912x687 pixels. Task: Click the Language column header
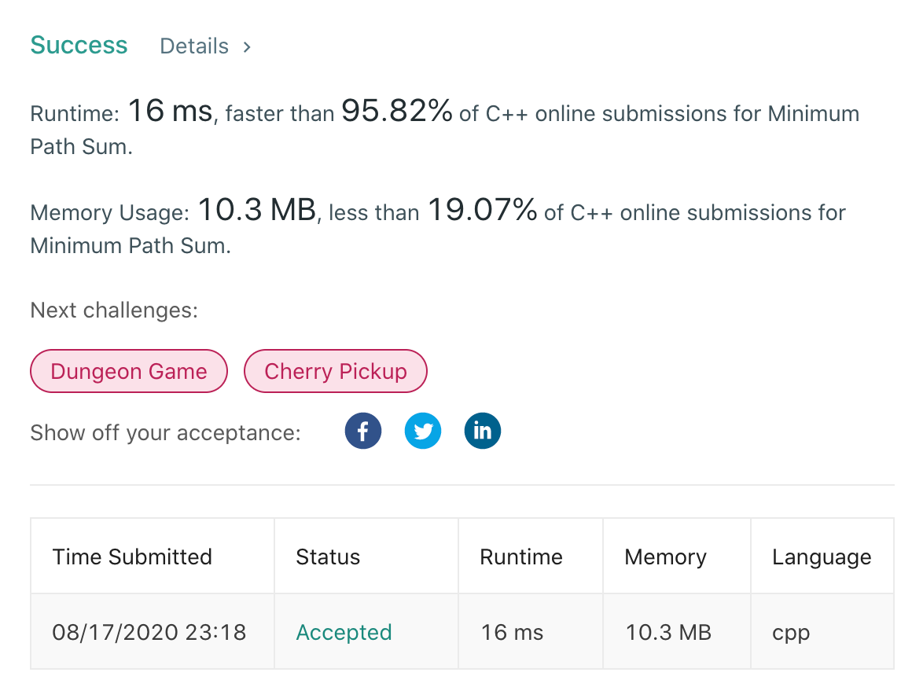[x=822, y=557]
